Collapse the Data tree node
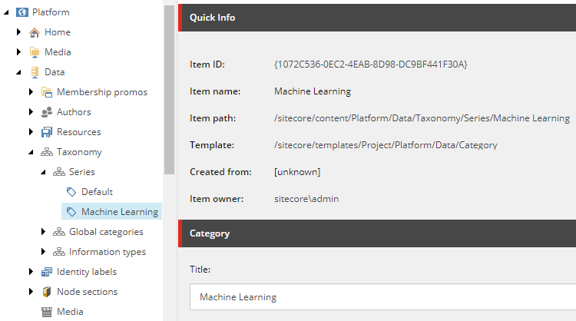This screenshot has height=321, width=576. point(18,72)
